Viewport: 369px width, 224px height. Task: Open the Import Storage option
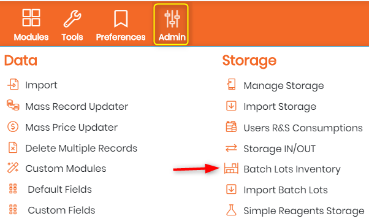[x=280, y=106]
